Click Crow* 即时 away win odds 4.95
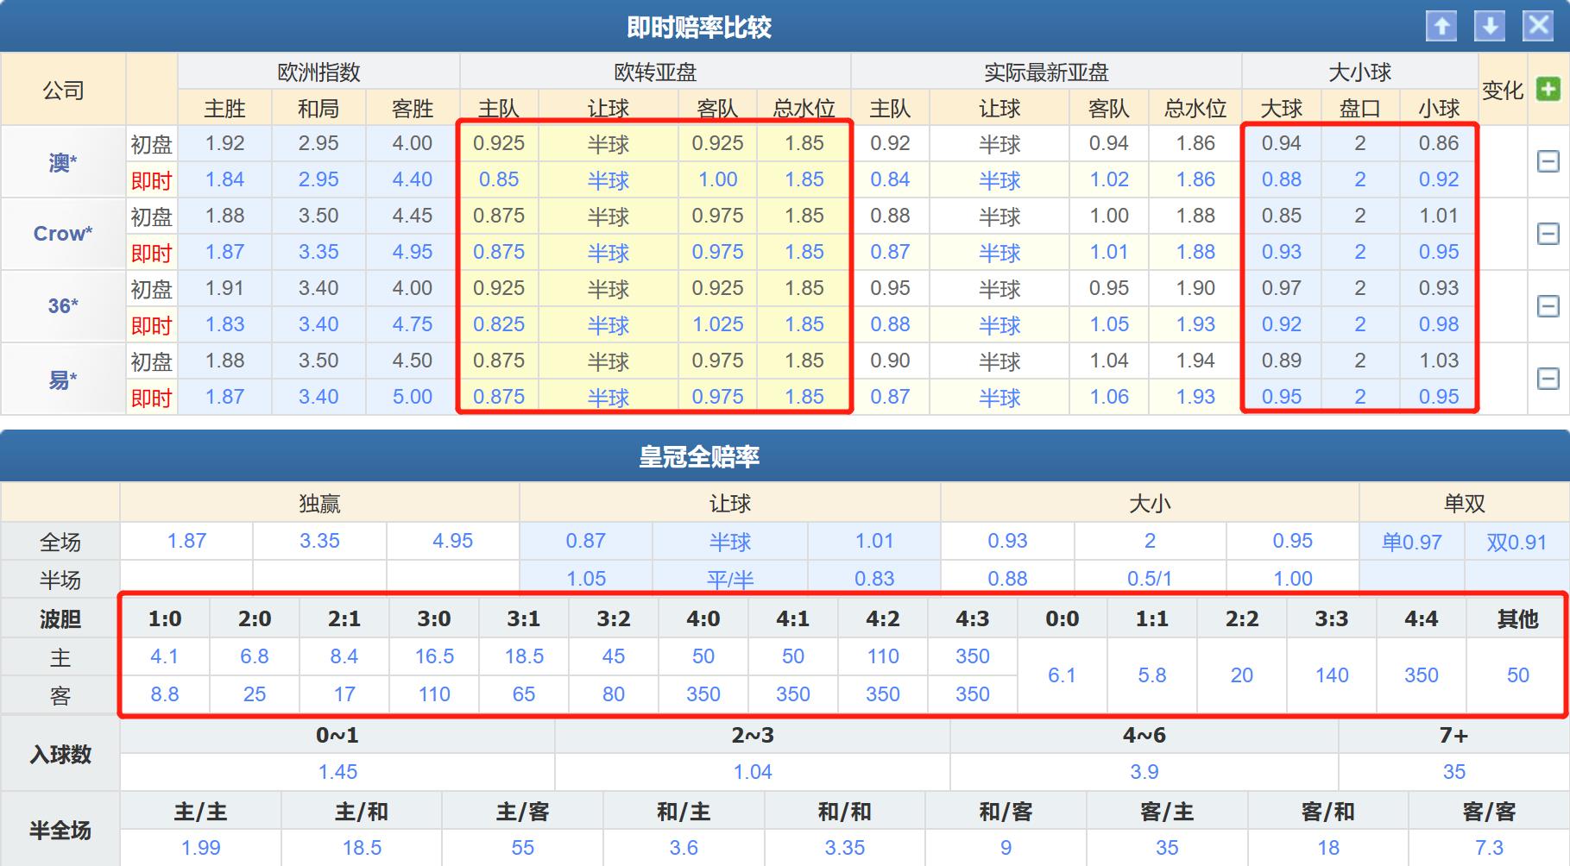 (x=413, y=252)
